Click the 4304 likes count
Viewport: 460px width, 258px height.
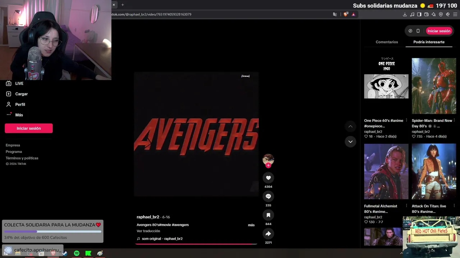(268, 187)
